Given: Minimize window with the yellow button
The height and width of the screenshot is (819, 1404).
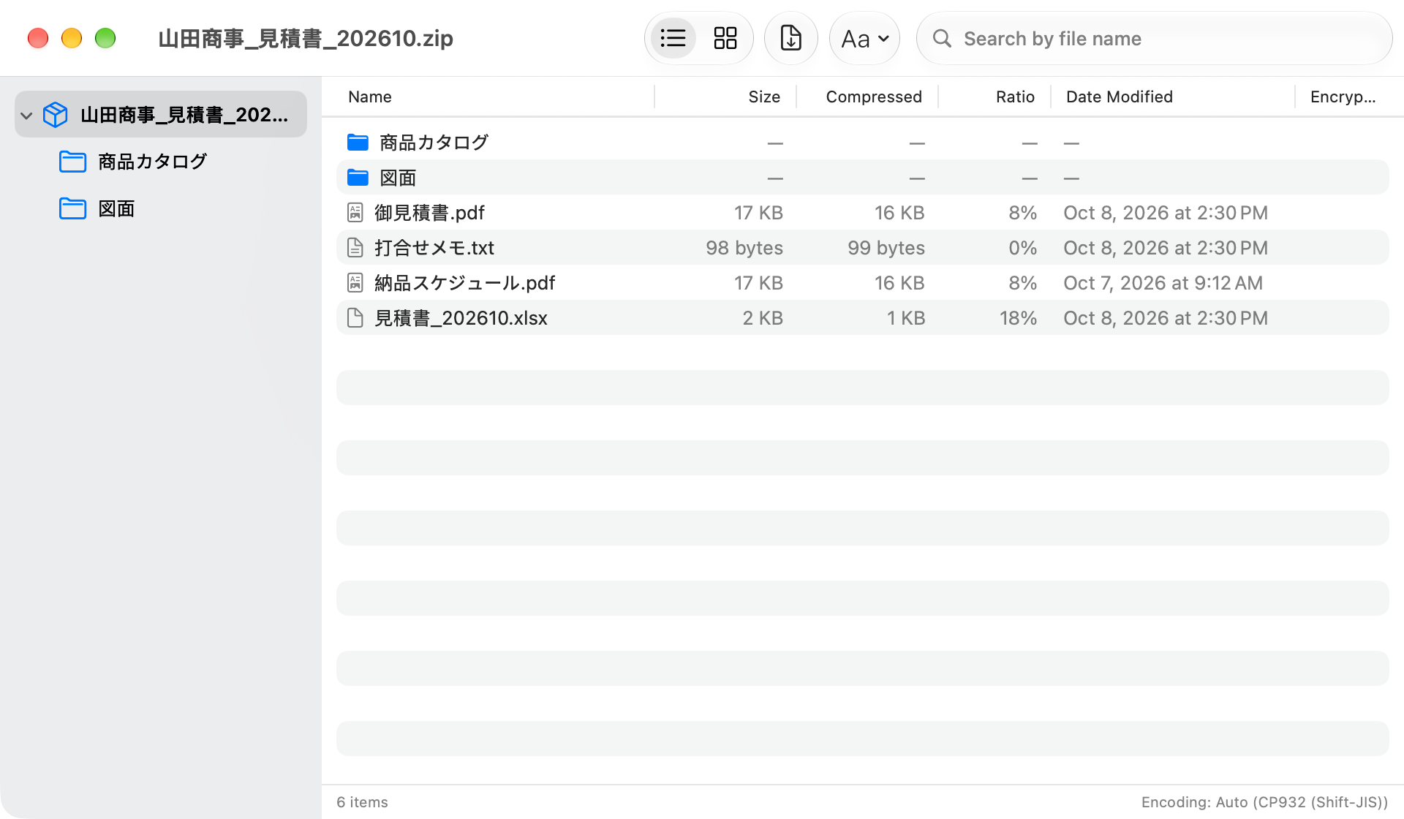Looking at the screenshot, I should 72,38.
